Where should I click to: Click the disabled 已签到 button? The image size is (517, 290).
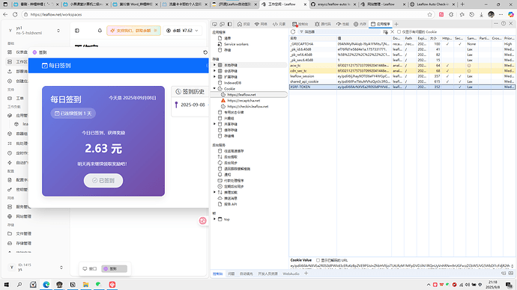tap(103, 181)
